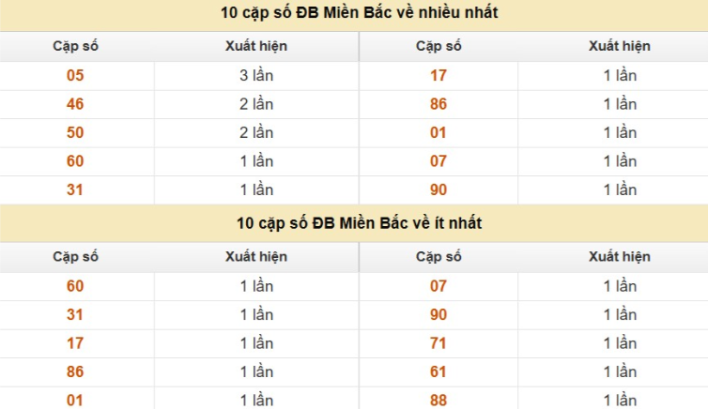Click number 07 in the 'về ít nhất' table

point(439,286)
